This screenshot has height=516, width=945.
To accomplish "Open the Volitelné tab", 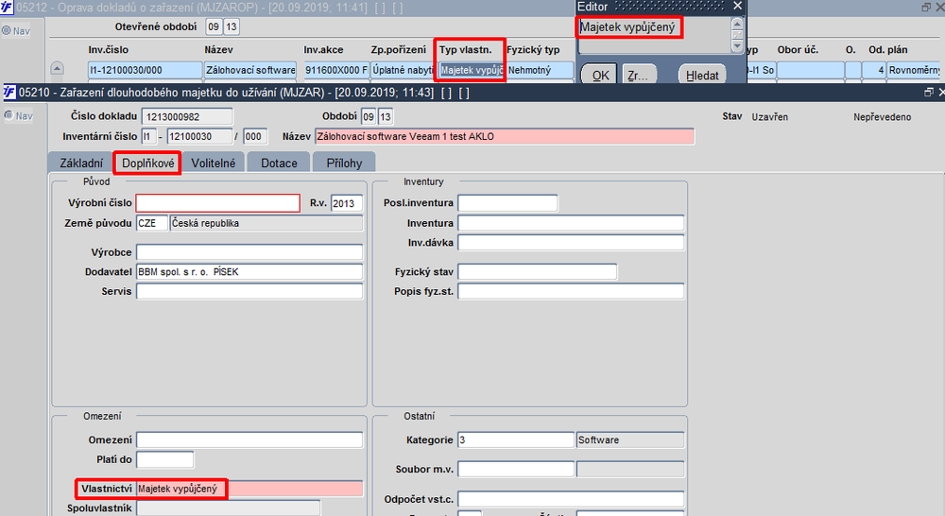I will tap(214, 163).
